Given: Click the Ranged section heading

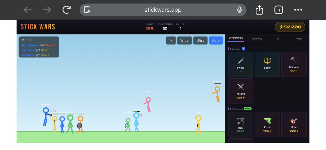Looking at the screenshot, I should tap(236, 109).
